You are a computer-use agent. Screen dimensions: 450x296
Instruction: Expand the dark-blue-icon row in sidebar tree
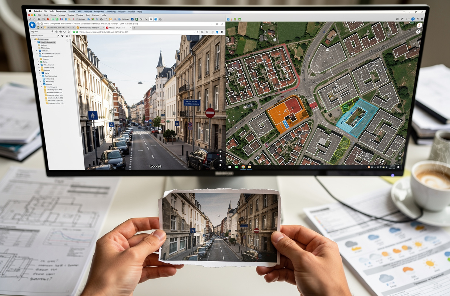[40, 73]
